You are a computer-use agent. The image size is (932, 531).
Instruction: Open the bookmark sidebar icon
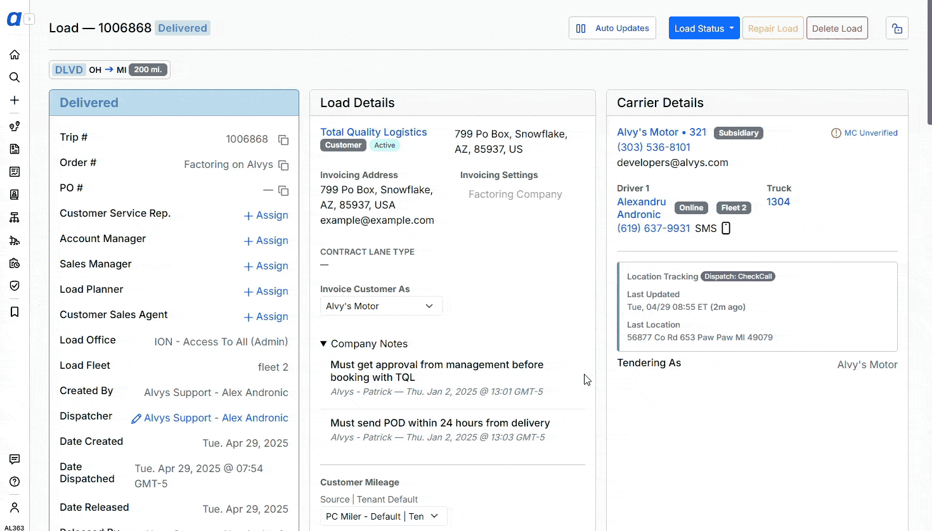(x=15, y=312)
